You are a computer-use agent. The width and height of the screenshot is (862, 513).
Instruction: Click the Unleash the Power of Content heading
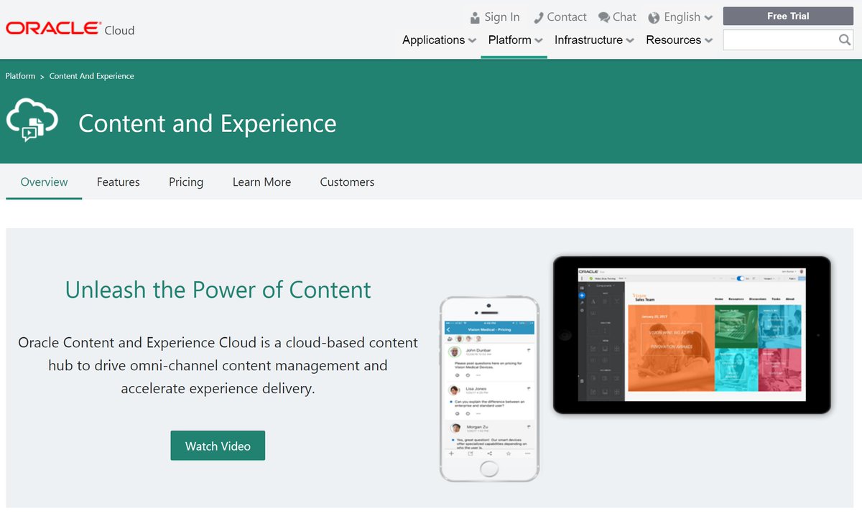click(x=218, y=290)
